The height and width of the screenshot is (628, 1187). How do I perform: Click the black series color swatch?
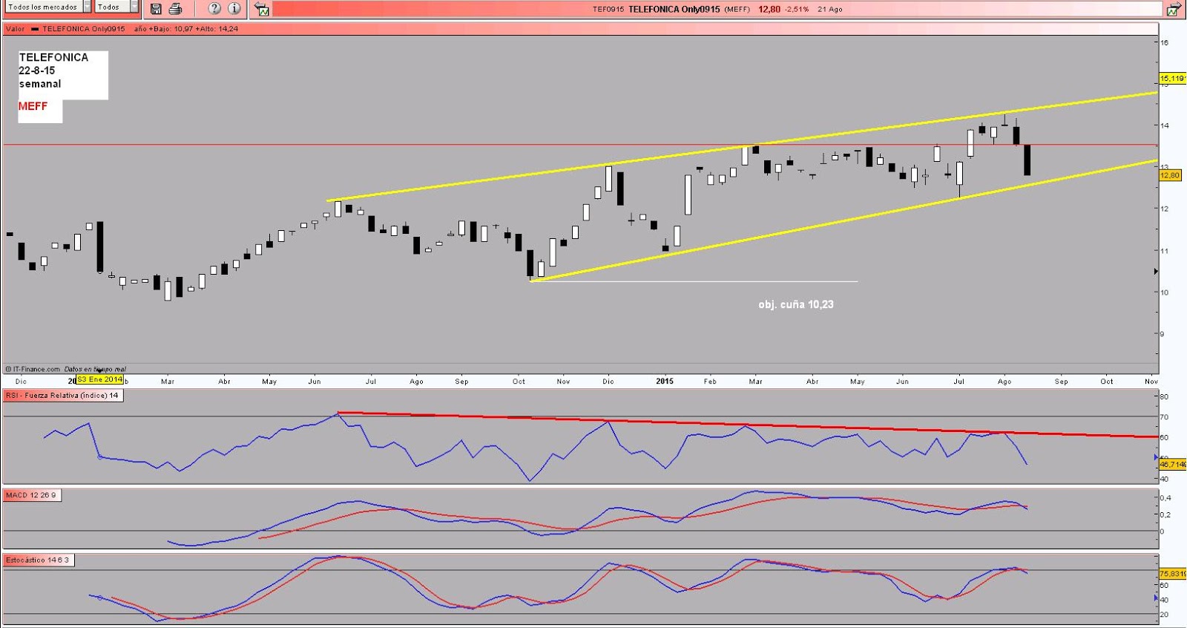[x=35, y=29]
